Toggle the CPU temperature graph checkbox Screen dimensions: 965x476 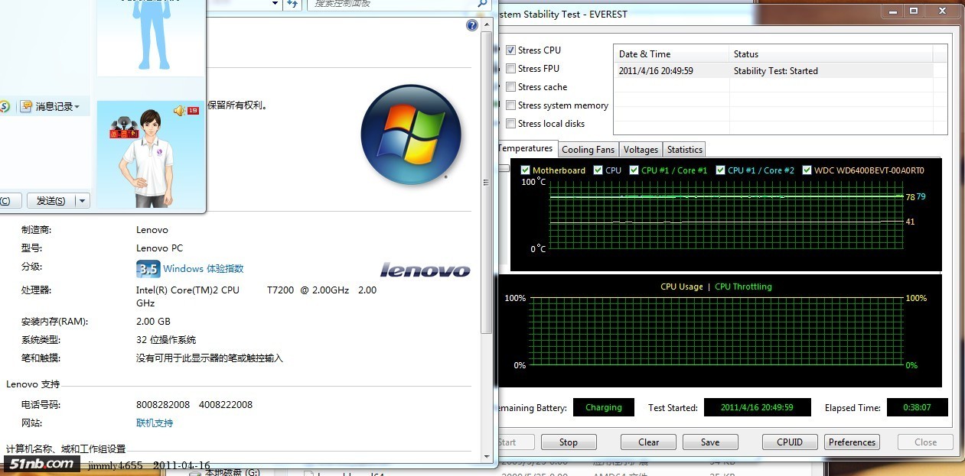click(598, 170)
